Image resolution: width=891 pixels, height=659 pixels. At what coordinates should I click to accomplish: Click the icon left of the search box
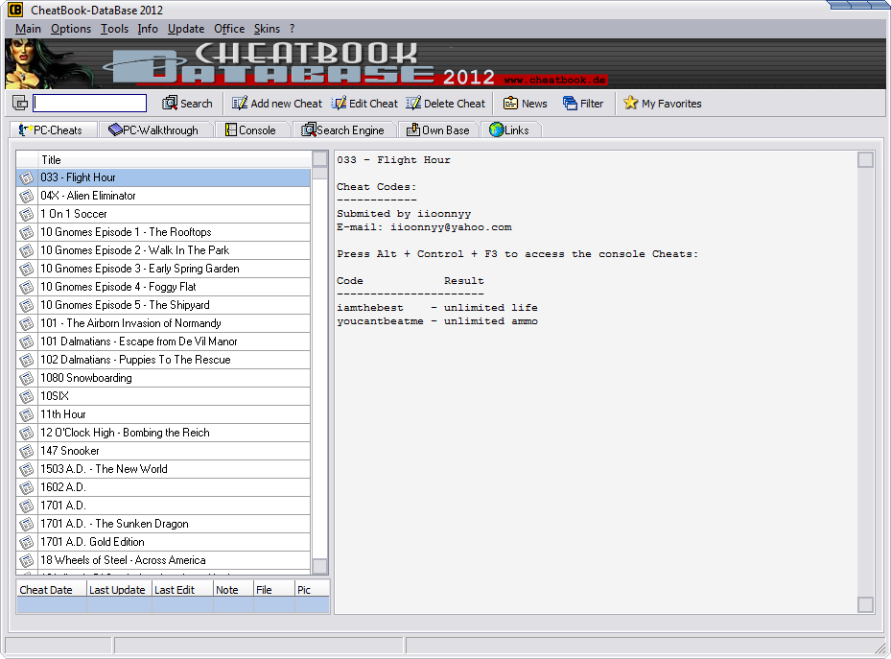click(20, 104)
